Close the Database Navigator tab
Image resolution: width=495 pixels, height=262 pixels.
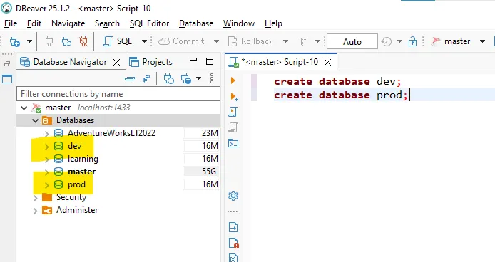coord(116,62)
